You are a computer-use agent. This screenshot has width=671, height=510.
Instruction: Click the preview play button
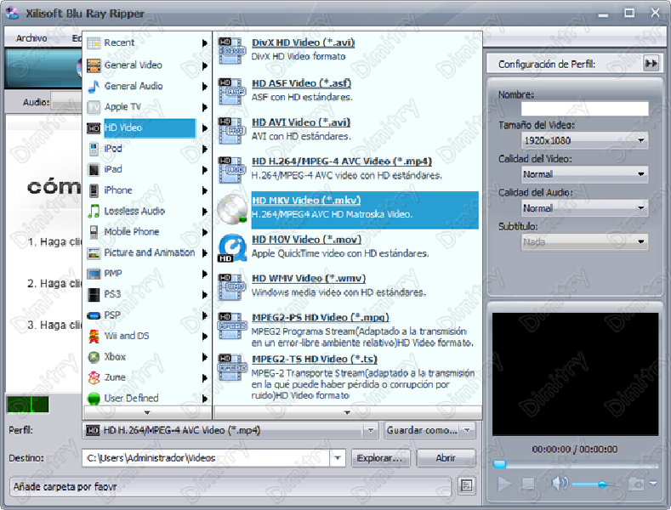(x=504, y=484)
